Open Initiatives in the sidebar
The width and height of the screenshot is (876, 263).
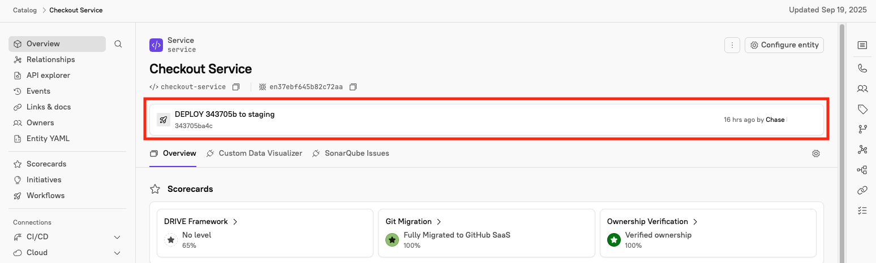pyautogui.click(x=44, y=180)
